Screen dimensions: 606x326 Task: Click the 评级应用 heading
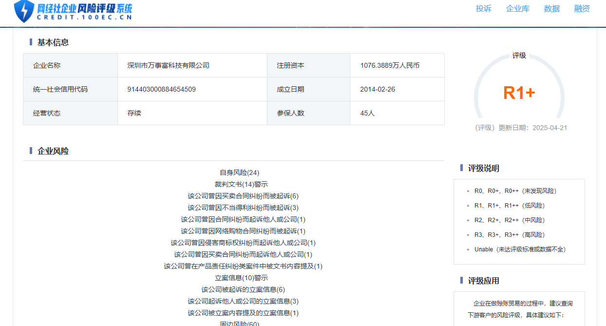(484, 281)
